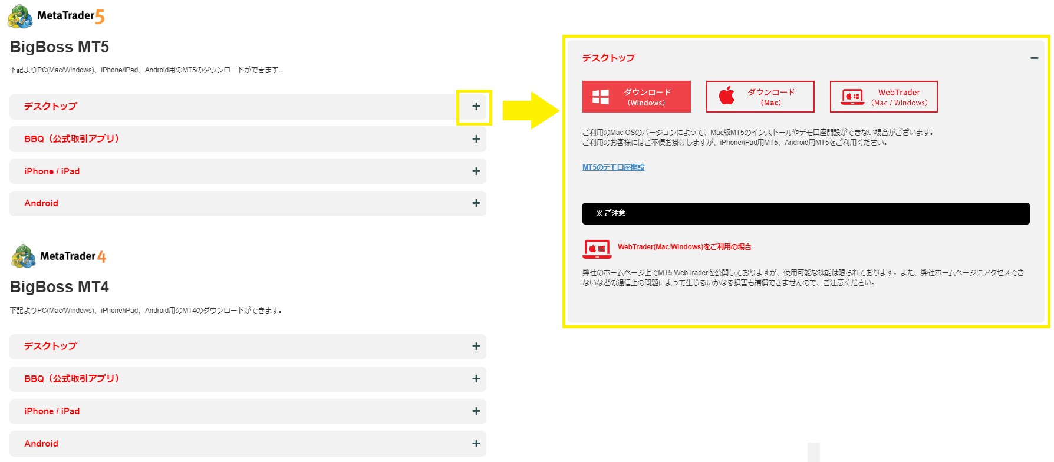Click MT5 BBQ（公式取引アプリ） row label
Image resolution: width=1054 pixels, height=462 pixels.
coord(72,139)
